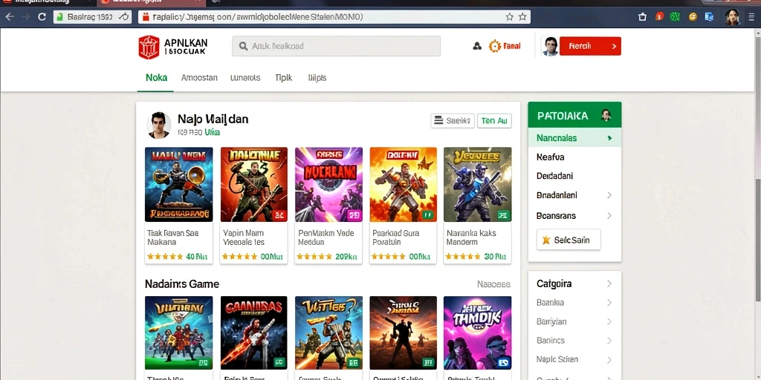This screenshot has width=761, height=380.
Task: Click the browser profile avatar in toolbar
Action: click(x=732, y=17)
